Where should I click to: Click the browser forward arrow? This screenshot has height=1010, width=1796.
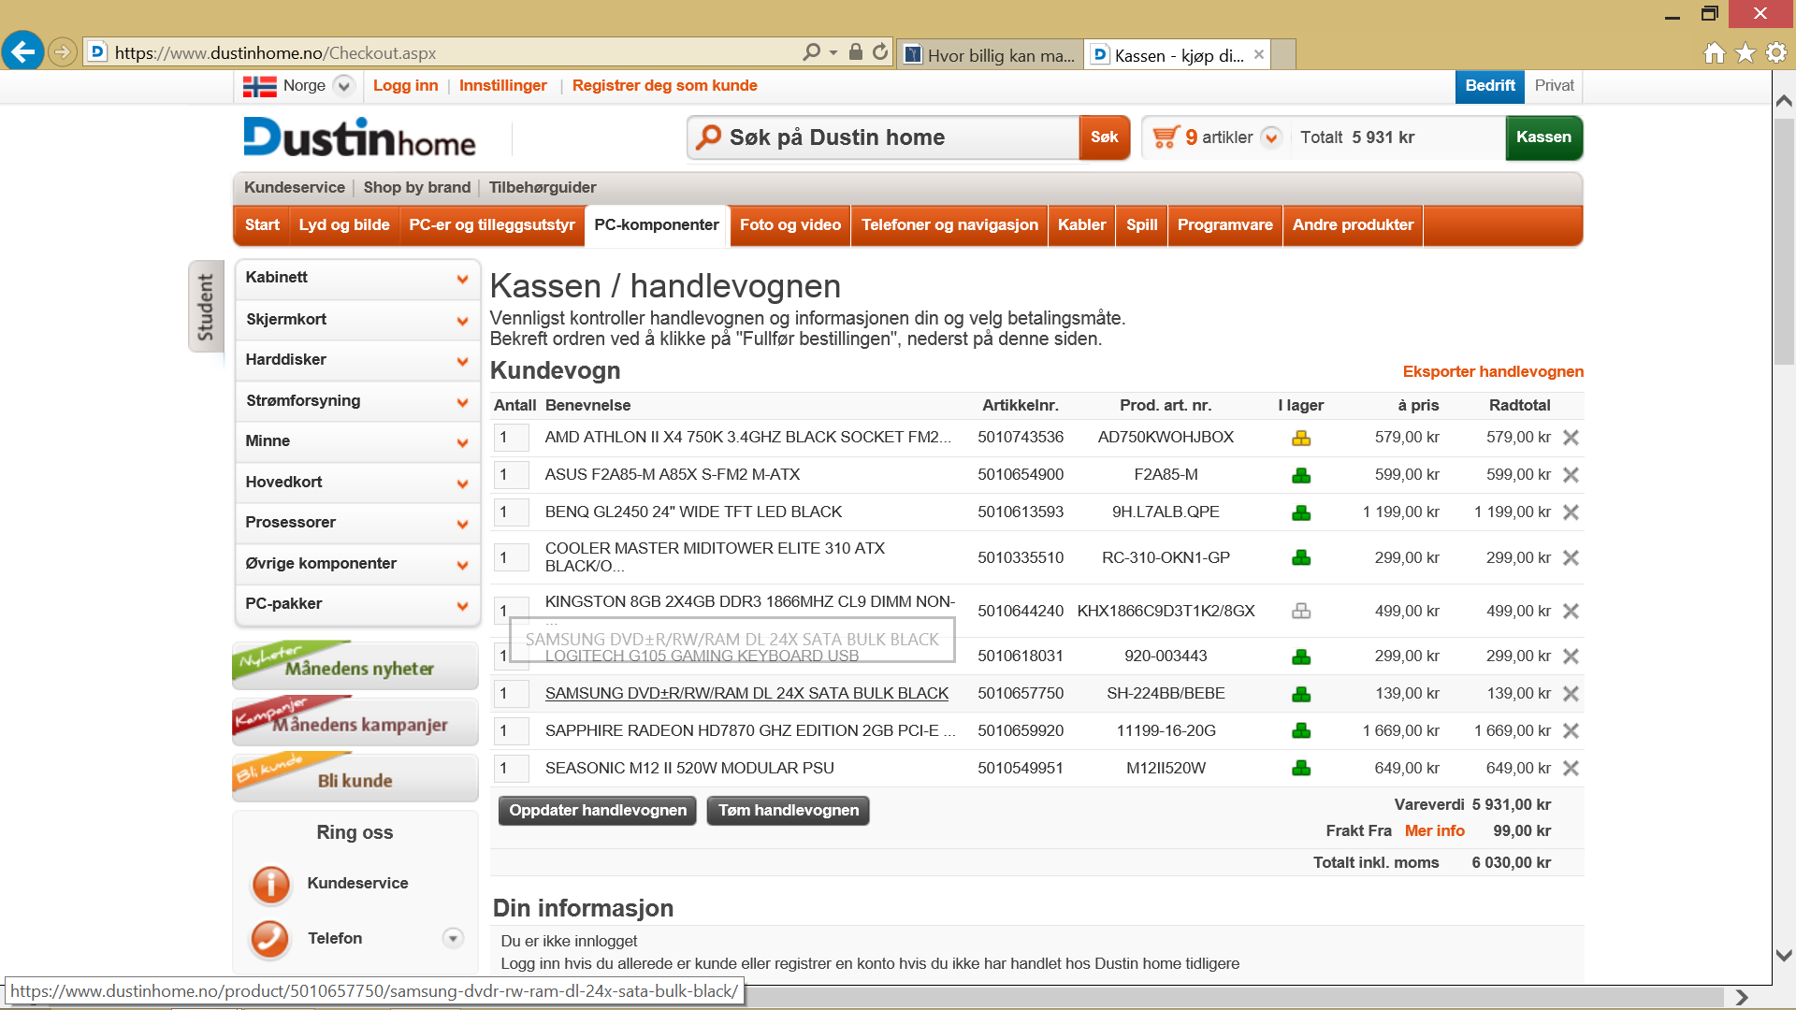[x=63, y=52]
